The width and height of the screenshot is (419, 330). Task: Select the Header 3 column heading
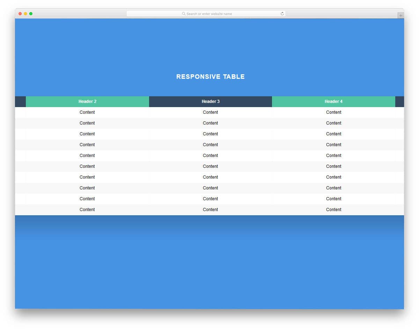point(211,102)
